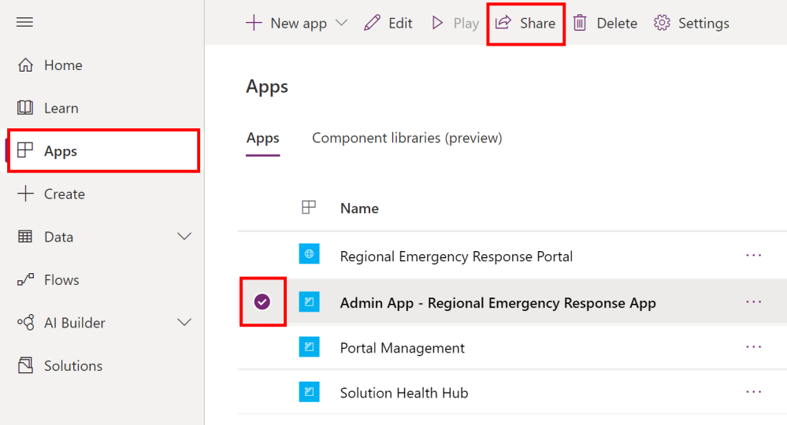The height and width of the screenshot is (425, 787).
Task: Click the Flows connector icon
Action: coord(25,279)
